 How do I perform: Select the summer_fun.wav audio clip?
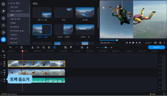[x=56, y=80]
